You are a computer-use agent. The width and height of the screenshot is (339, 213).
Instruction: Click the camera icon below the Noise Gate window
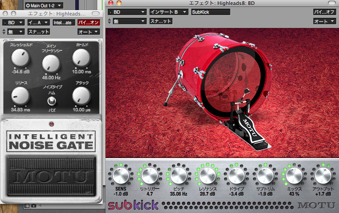tap(34, 206)
